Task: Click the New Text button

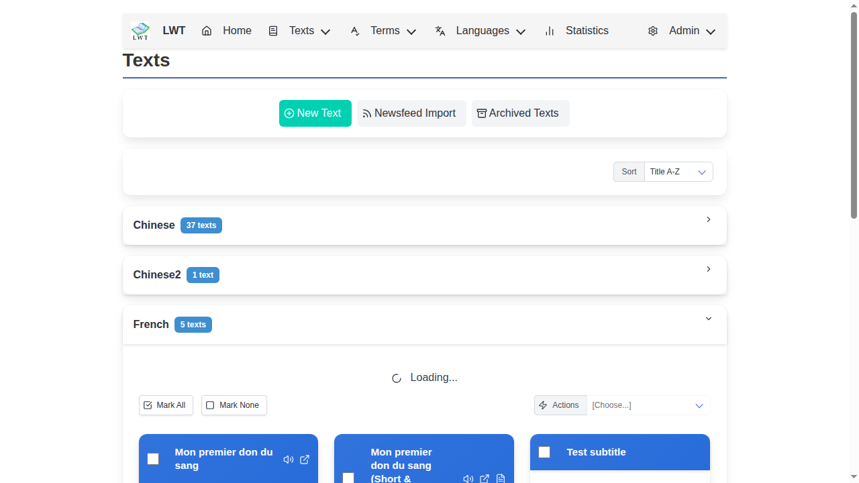Action: (315, 113)
